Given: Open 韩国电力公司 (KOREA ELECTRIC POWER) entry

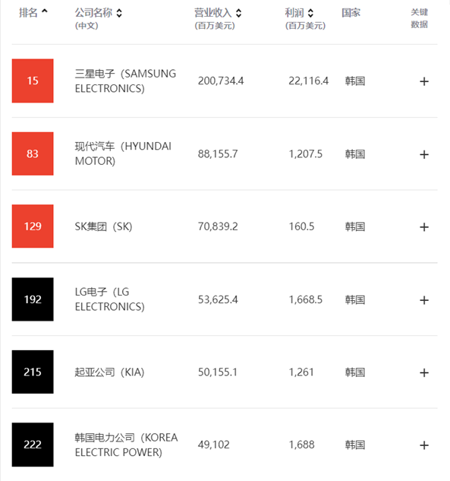Looking at the screenshot, I should pos(126,445).
